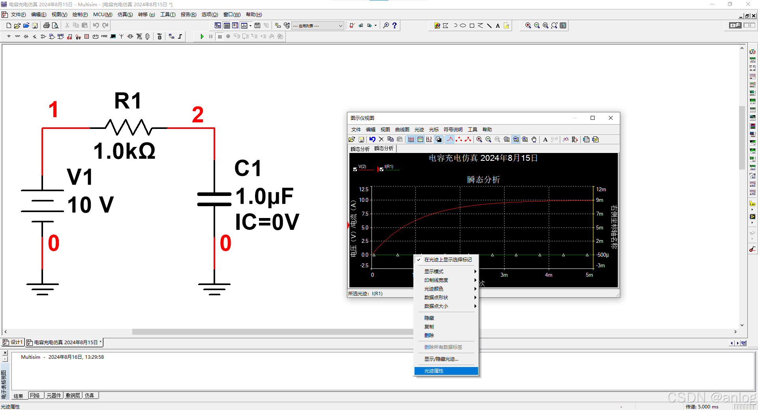Choose Hide from the context menu
The width and height of the screenshot is (758, 410).
pos(447,318)
